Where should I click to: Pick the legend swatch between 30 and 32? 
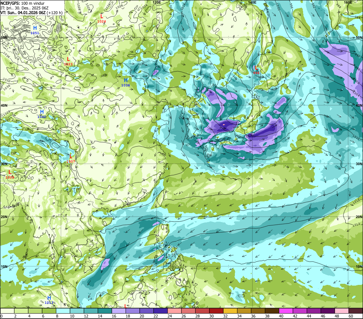click(x=216, y=311)
